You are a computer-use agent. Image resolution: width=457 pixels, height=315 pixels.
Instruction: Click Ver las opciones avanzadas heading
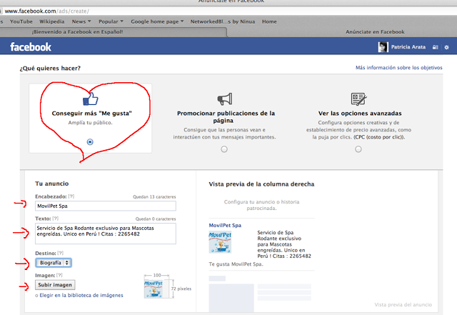click(x=360, y=113)
